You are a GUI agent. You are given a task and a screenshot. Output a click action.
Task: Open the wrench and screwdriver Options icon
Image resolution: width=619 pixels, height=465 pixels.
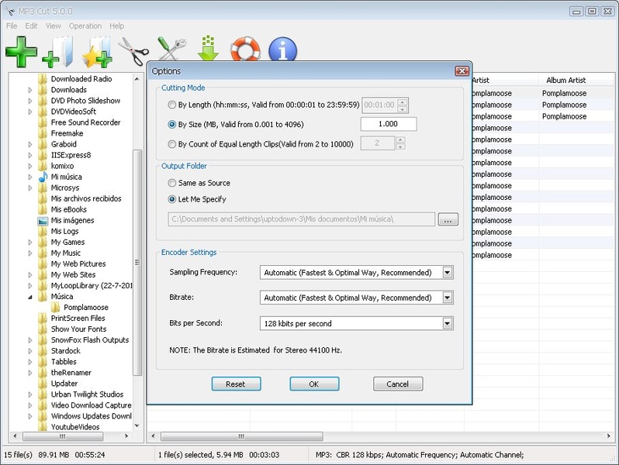pos(171,49)
